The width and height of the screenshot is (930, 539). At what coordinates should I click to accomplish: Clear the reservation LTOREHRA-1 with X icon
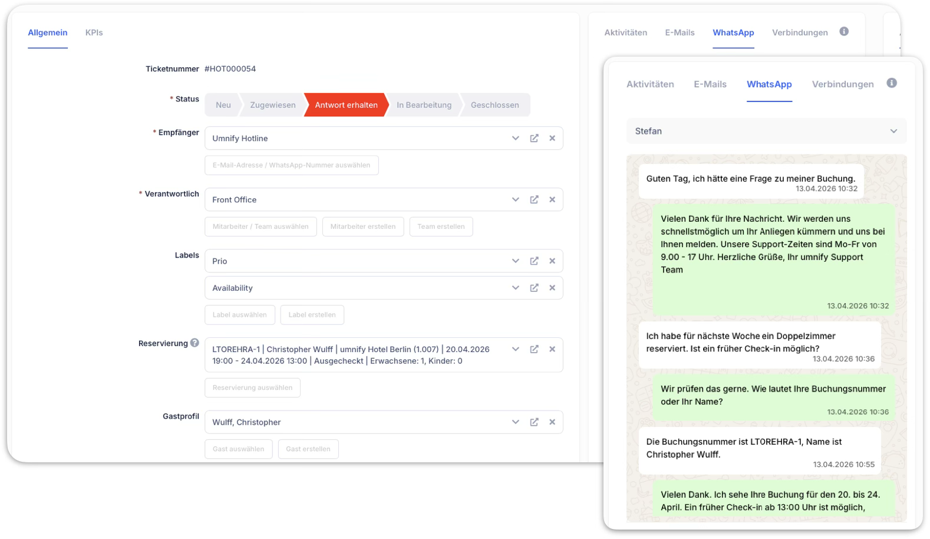coord(552,349)
